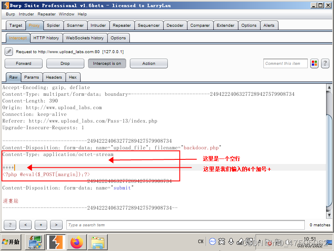Open the Burp menu
Image resolution: width=334 pixels, height=251 pixels.
point(10,14)
